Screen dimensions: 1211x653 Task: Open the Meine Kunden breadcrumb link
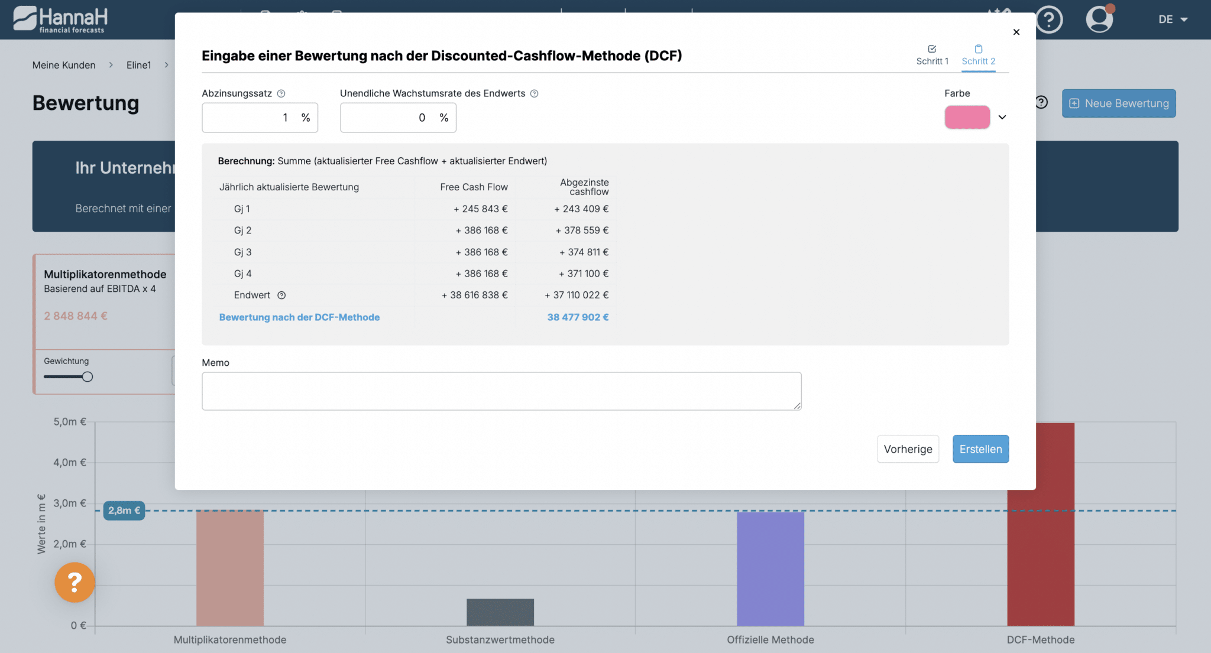point(64,65)
